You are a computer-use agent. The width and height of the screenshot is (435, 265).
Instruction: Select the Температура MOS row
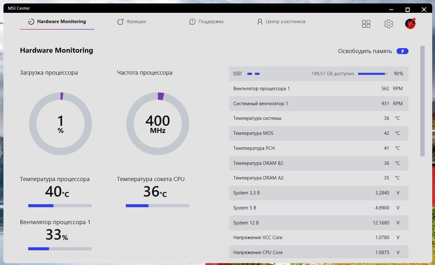pos(318,133)
